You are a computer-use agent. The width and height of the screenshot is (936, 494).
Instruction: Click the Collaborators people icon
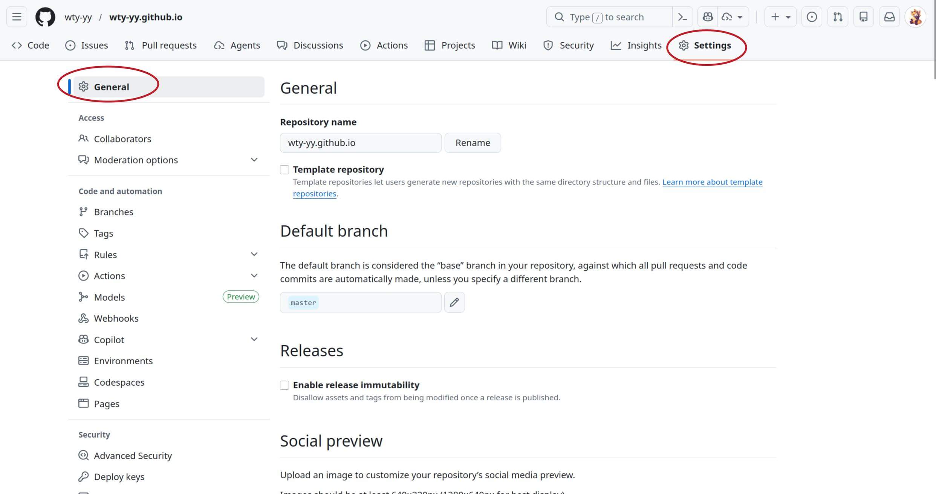pyautogui.click(x=83, y=138)
